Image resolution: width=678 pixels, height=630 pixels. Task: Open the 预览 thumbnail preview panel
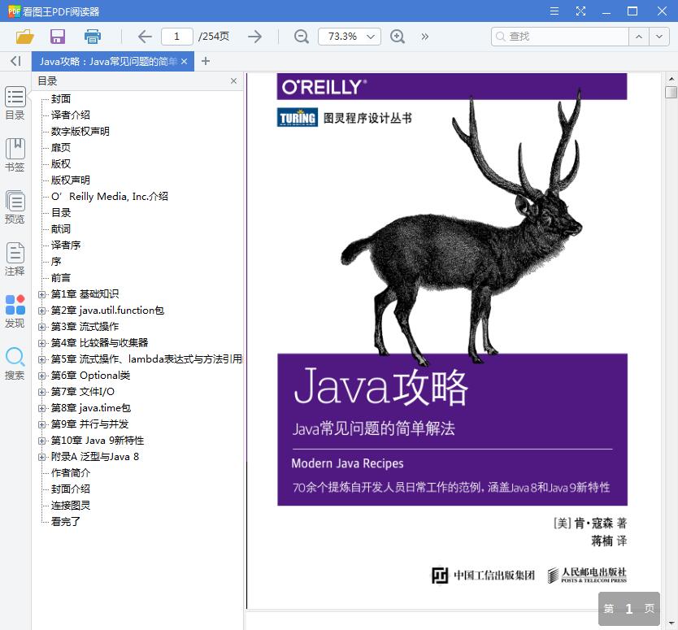[x=15, y=207]
